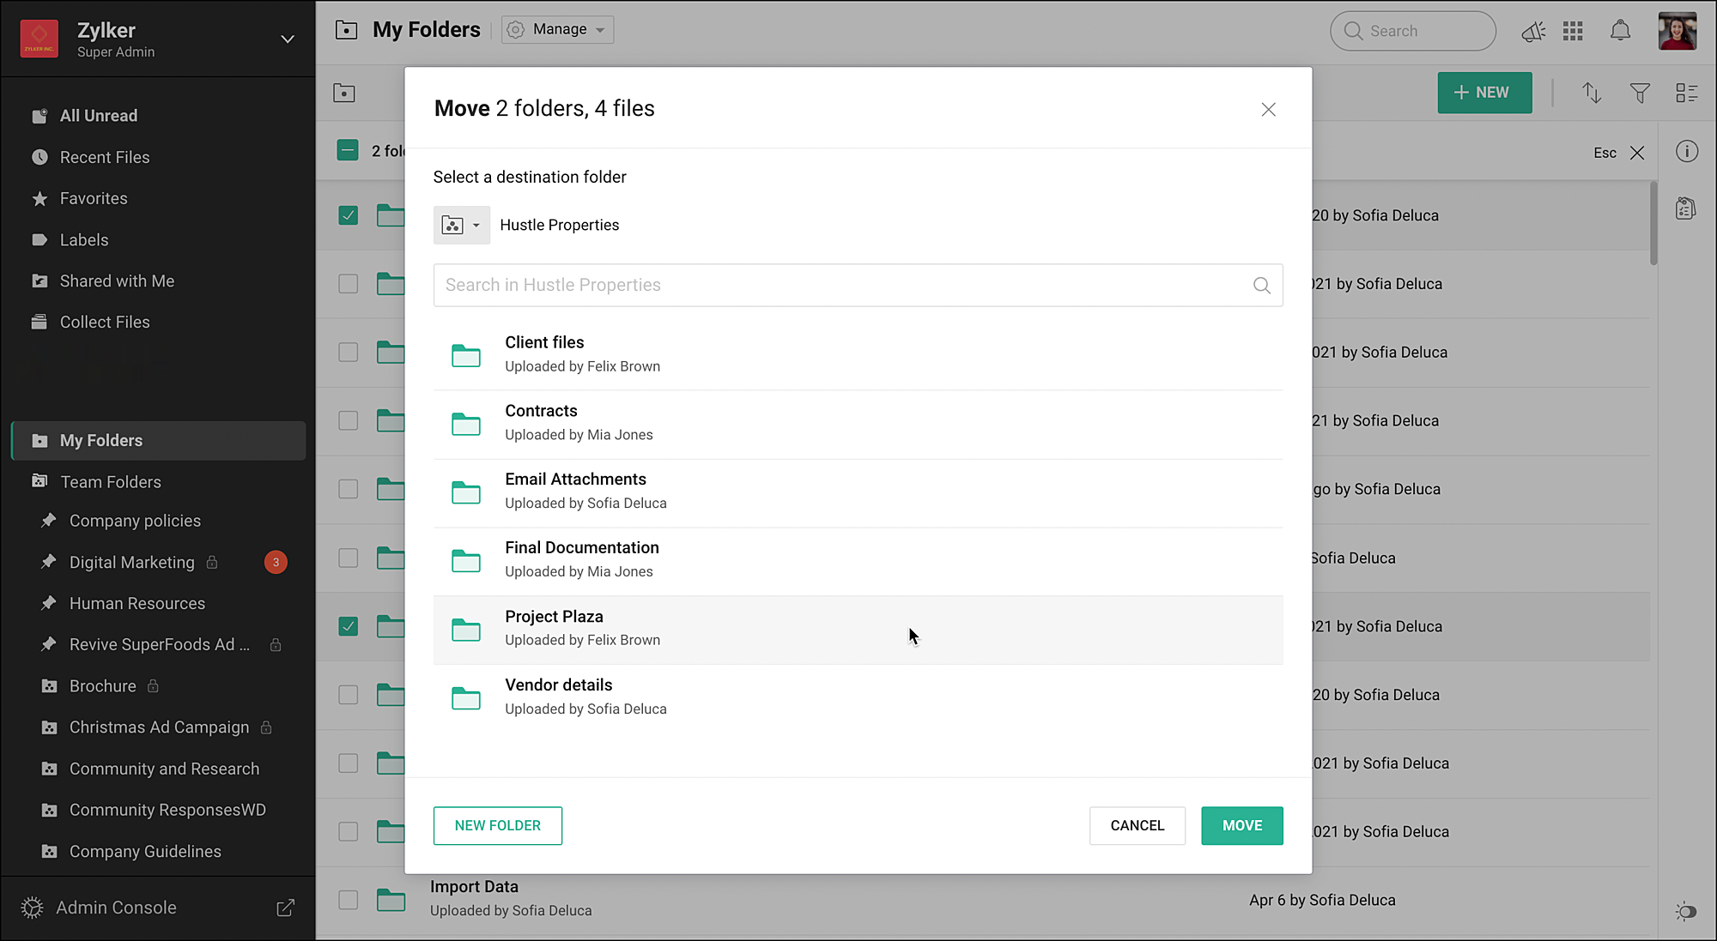Open the Manage dropdown

click(557, 30)
